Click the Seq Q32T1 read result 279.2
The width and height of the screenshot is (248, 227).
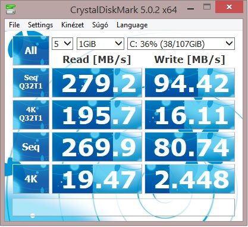tap(97, 83)
